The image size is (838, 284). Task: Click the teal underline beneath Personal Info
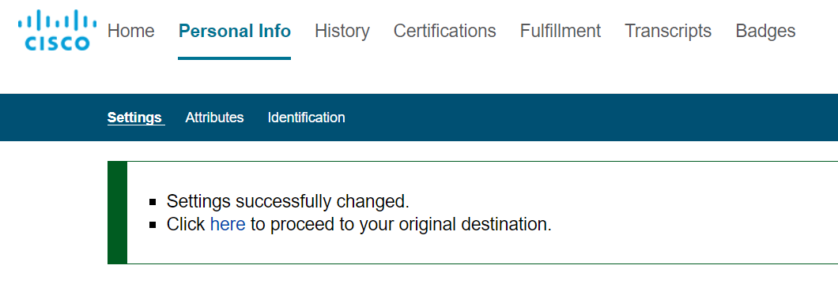click(x=235, y=58)
